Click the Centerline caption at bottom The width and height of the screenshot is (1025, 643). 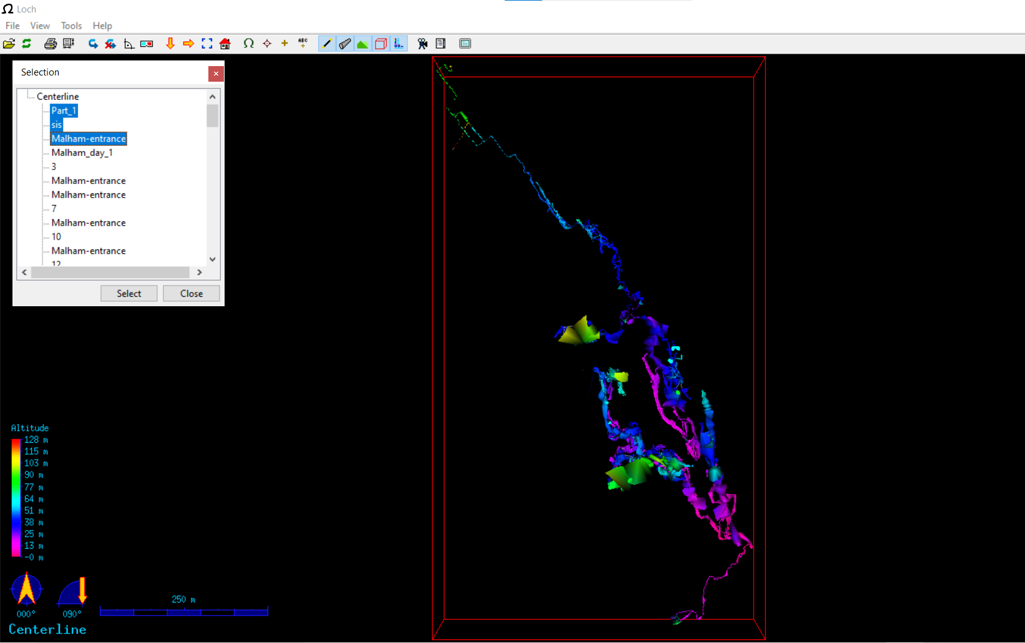(47, 629)
